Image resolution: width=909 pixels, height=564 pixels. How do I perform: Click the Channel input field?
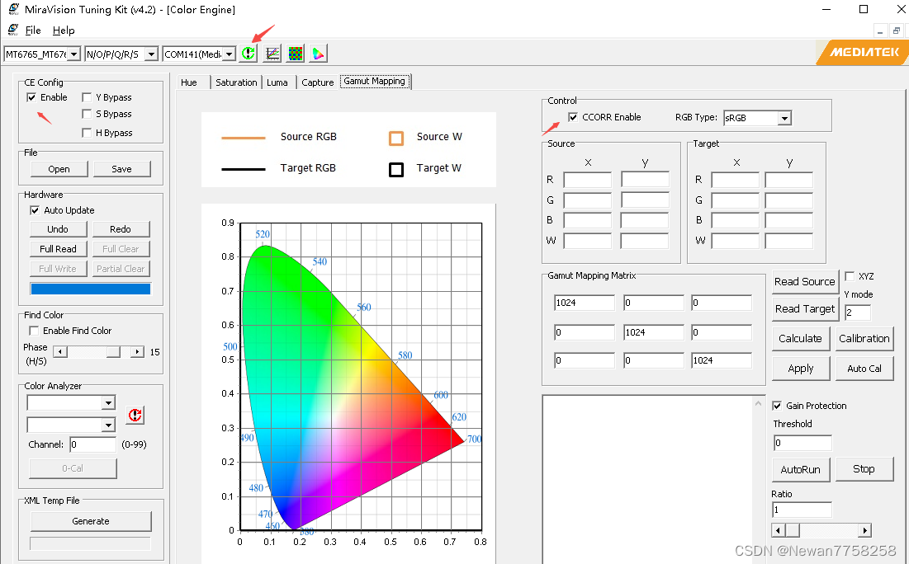coord(93,444)
